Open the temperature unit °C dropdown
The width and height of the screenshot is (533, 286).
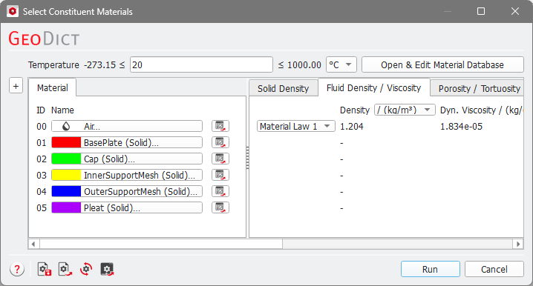[x=341, y=64]
